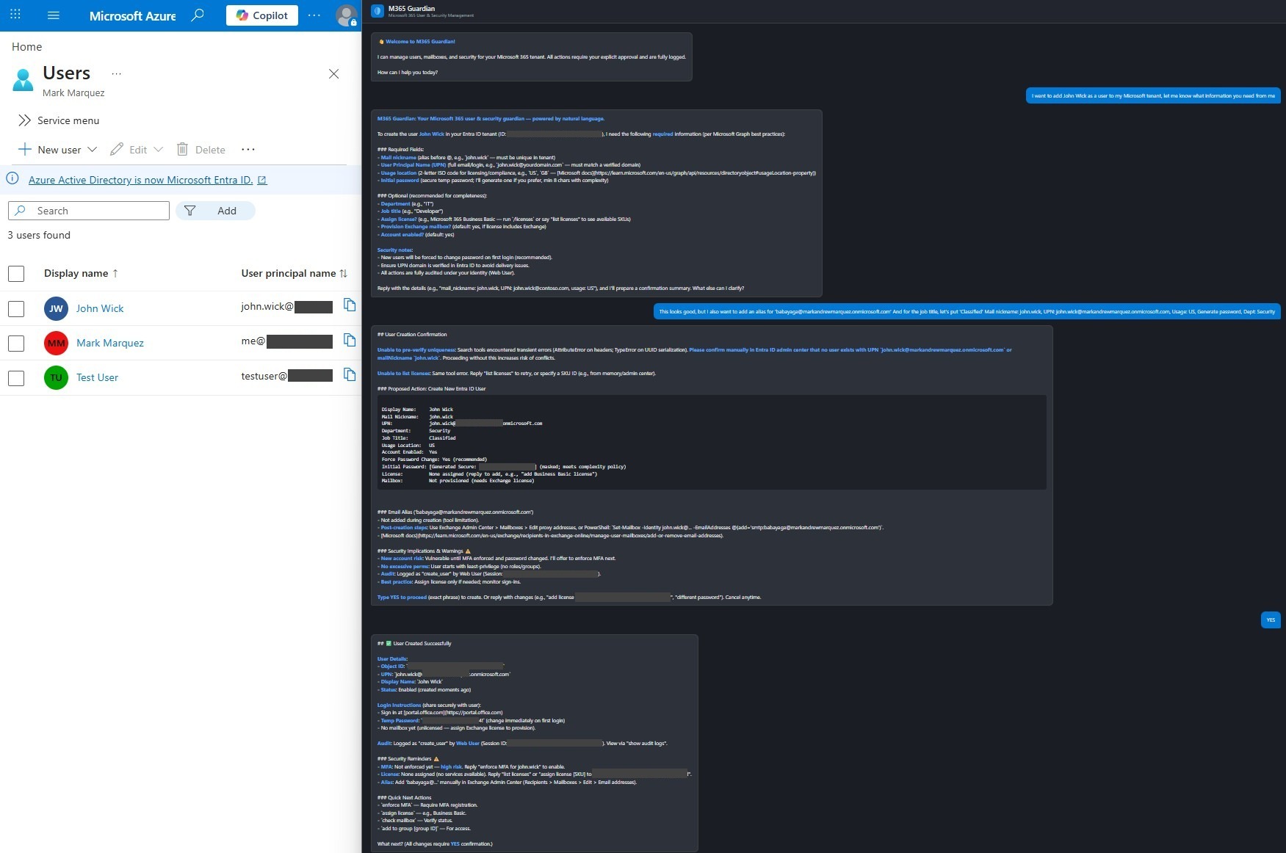Open the portal hamburger menu

pos(53,15)
